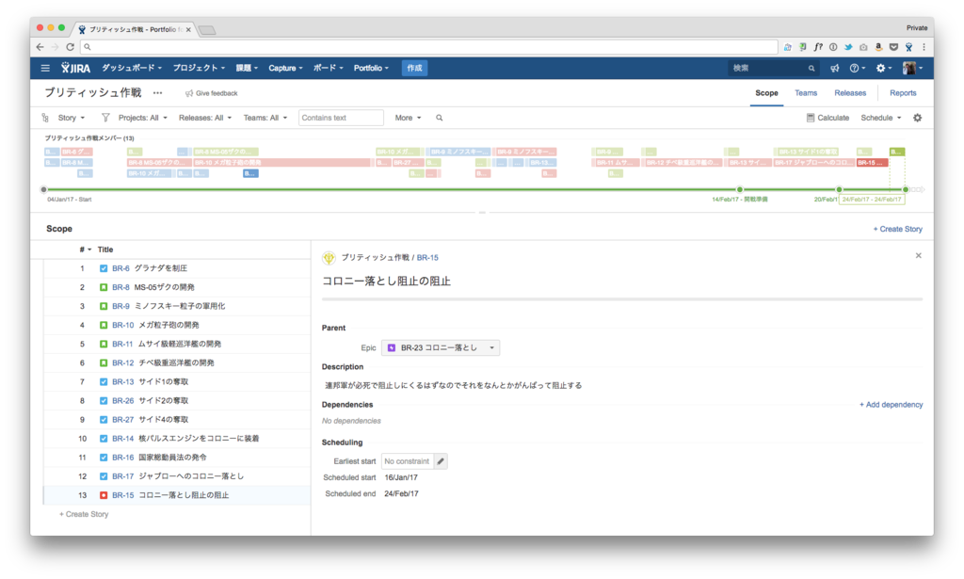Open the ボード dropdown menu

[328, 68]
